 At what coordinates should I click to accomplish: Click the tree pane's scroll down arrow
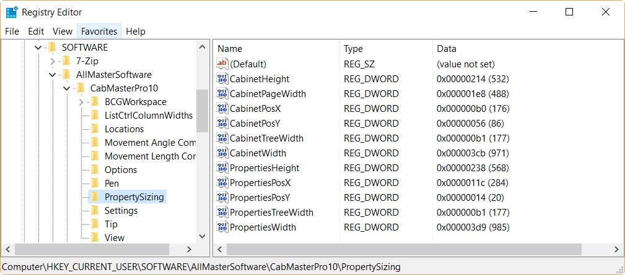tap(202, 237)
